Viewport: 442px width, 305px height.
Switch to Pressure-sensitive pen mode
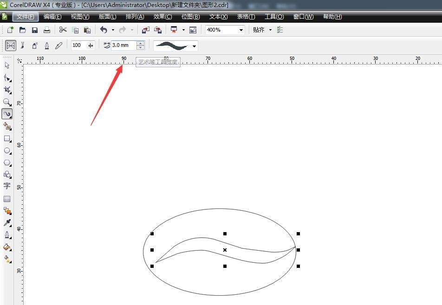click(x=58, y=45)
